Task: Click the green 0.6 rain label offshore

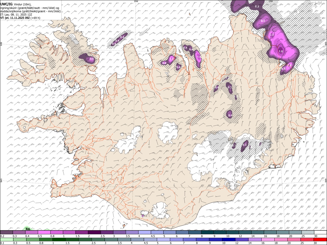Action: (28, 229)
